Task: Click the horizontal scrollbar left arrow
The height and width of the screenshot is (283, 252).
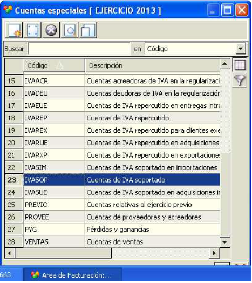Action: click(x=10, y=253)
